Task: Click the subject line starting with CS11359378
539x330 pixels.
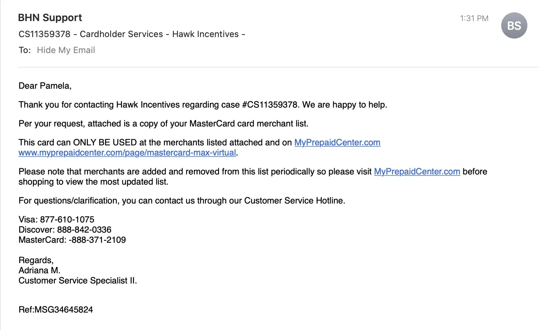Action: [131, 34]
